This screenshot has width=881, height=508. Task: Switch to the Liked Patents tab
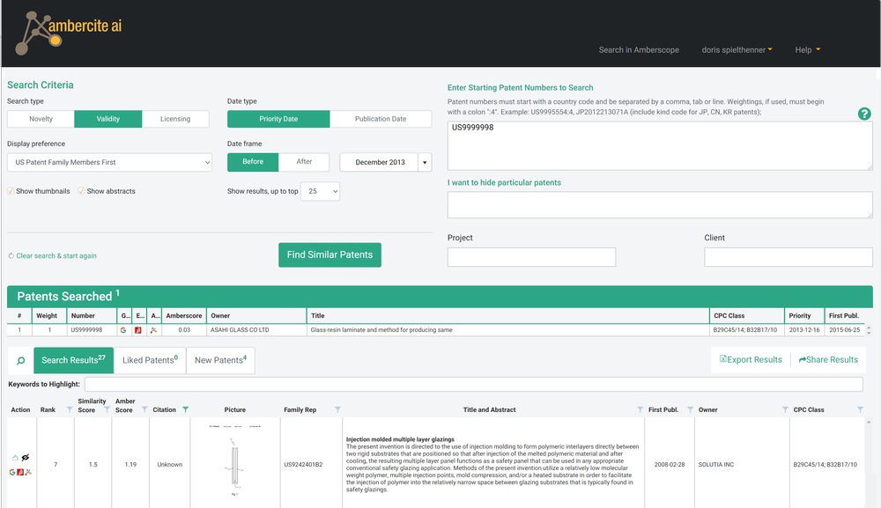[x=150, y=360]
